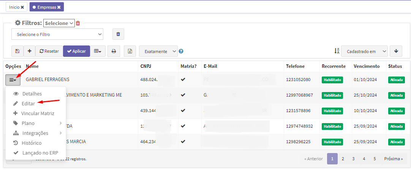Click the dark trash button beside filter select
The height and width of the screenshot is (186, 411).
pos(118,34)
